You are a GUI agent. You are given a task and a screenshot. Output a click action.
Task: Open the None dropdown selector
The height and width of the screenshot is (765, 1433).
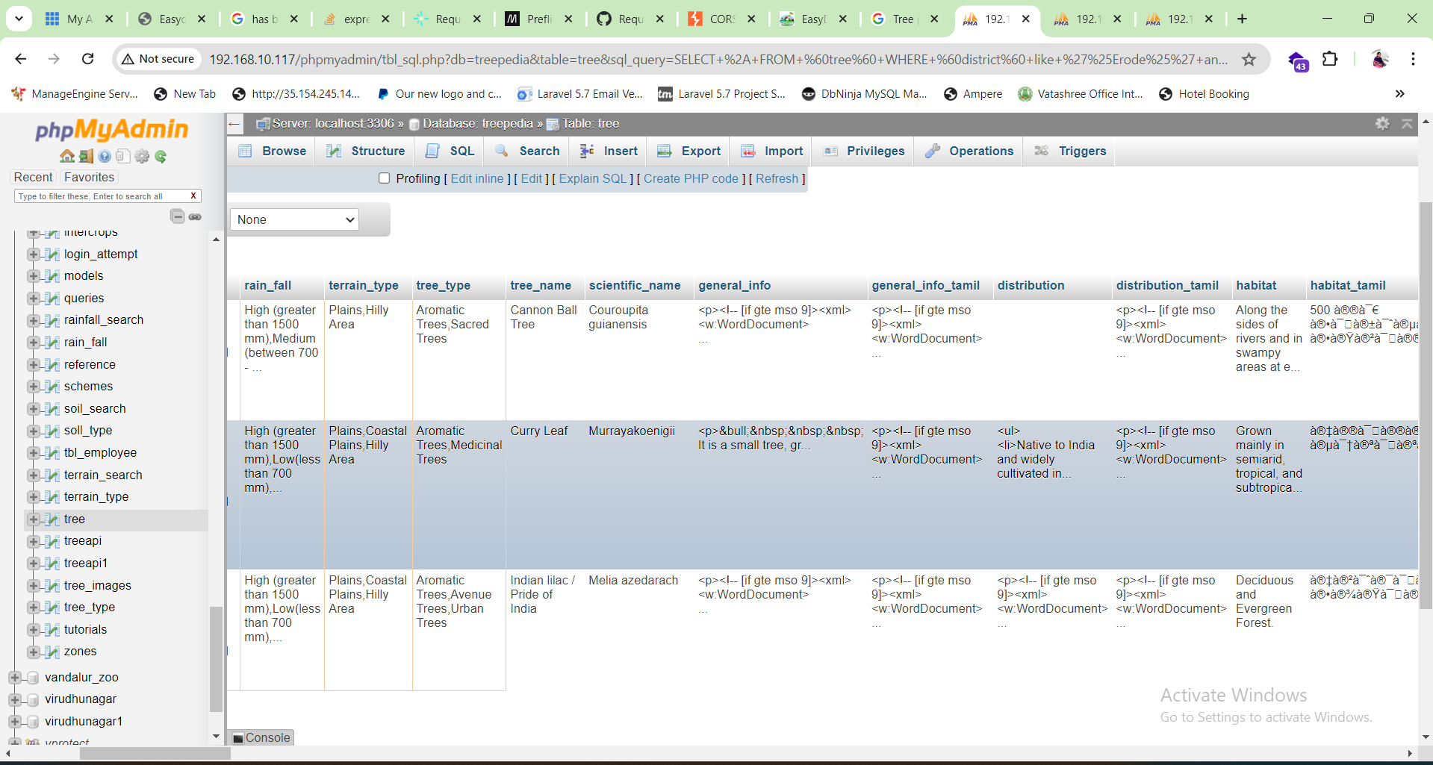point(294,219)
